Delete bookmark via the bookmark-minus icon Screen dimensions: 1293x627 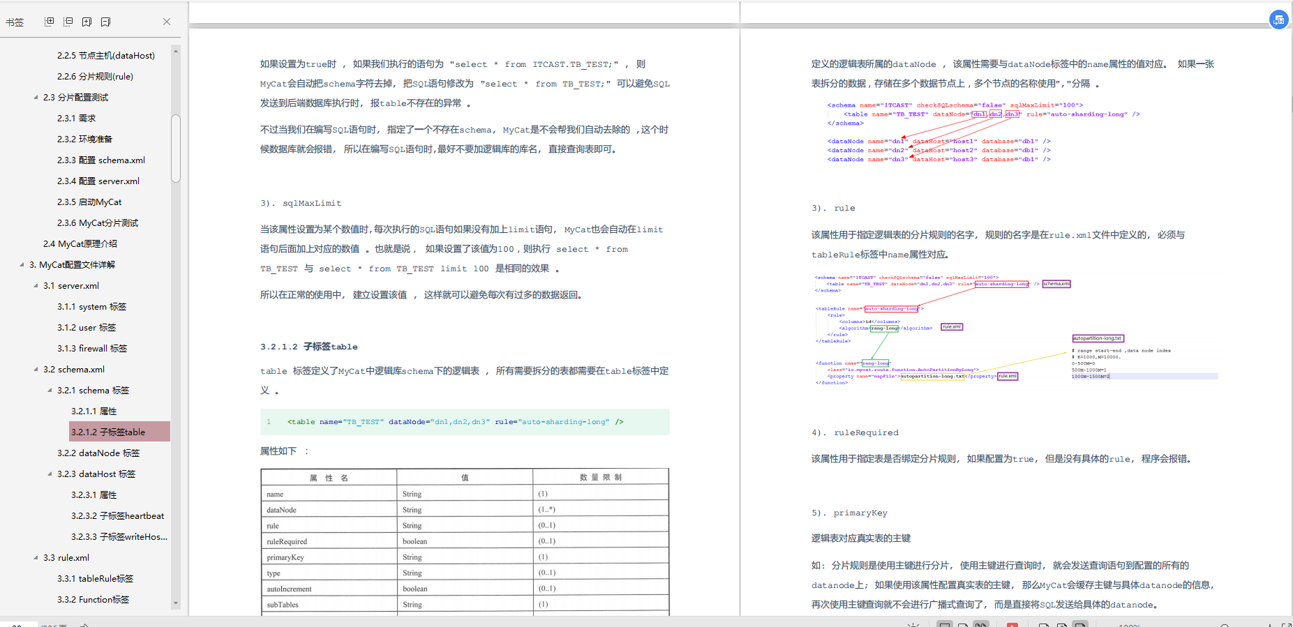105,22
